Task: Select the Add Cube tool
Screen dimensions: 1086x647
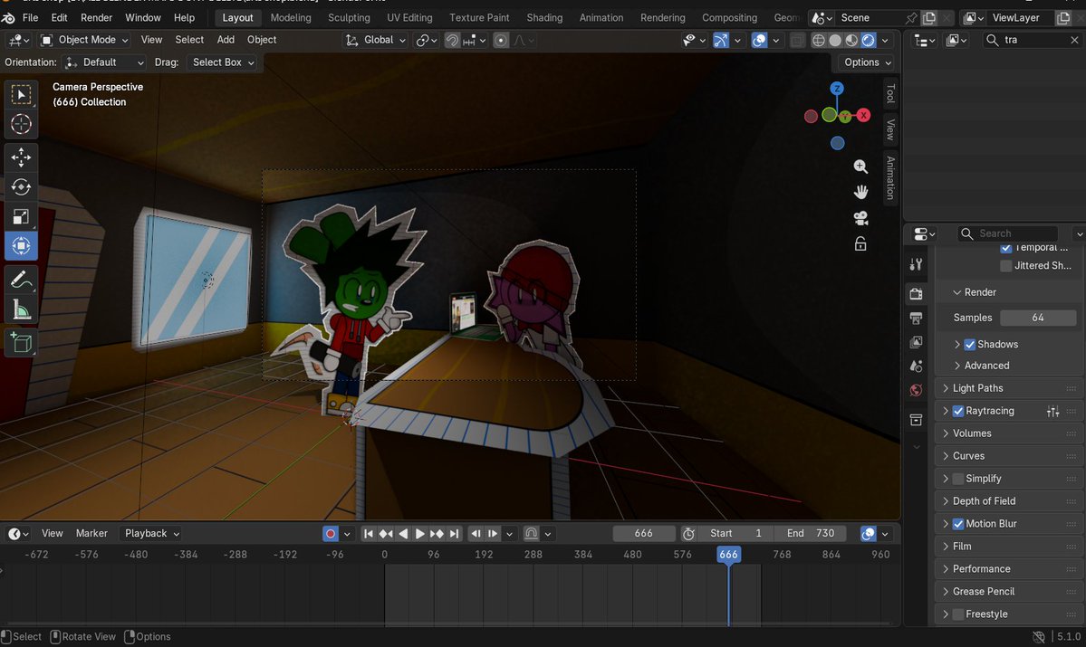Action: (x=21, y=343)
